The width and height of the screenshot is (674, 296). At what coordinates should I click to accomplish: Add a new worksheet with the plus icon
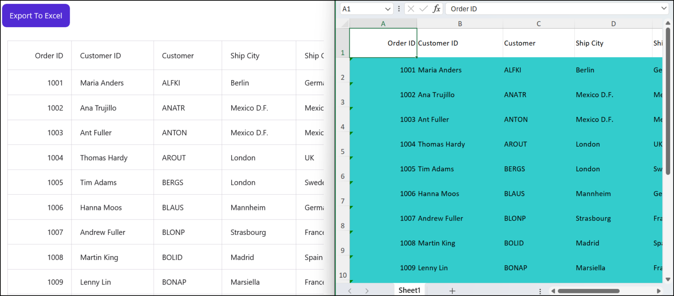pyautogui.click(x=452, y=290)
